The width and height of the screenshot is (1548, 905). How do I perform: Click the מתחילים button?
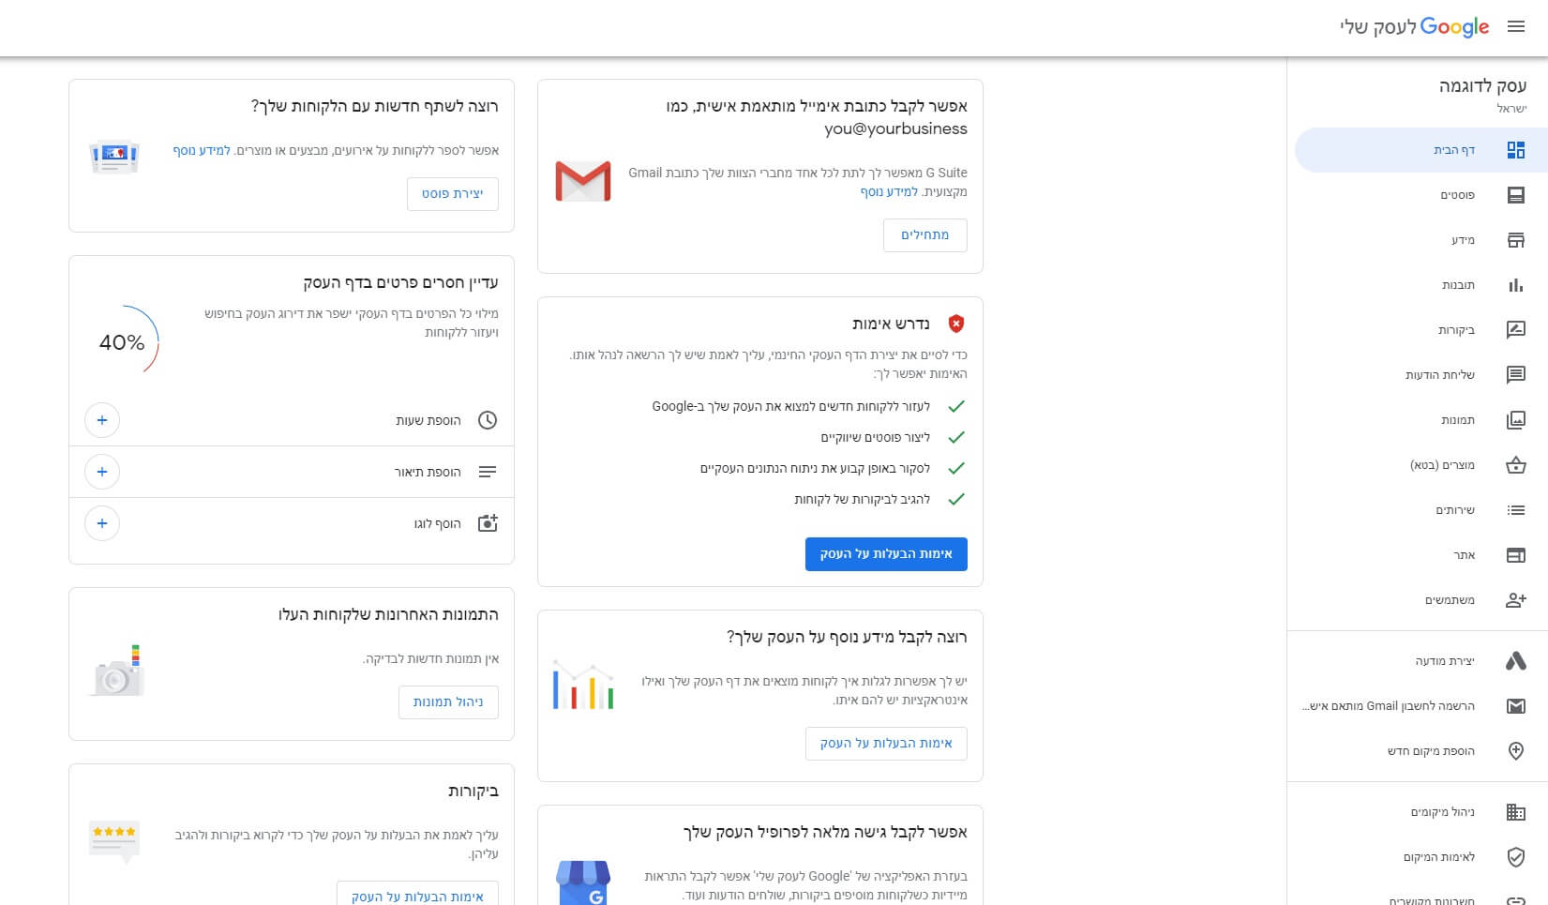pos(924,235)
